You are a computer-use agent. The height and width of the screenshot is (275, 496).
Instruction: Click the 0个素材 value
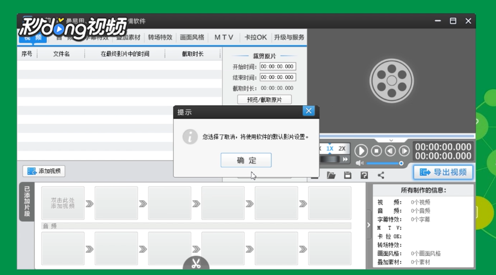click(420, 262)
